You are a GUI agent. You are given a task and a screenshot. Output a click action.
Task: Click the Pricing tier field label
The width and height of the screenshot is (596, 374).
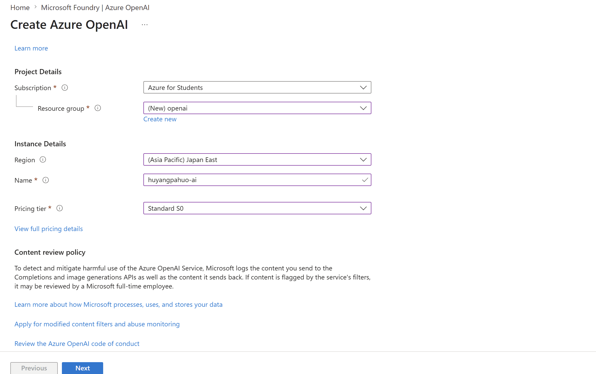(x=30, y=209)
